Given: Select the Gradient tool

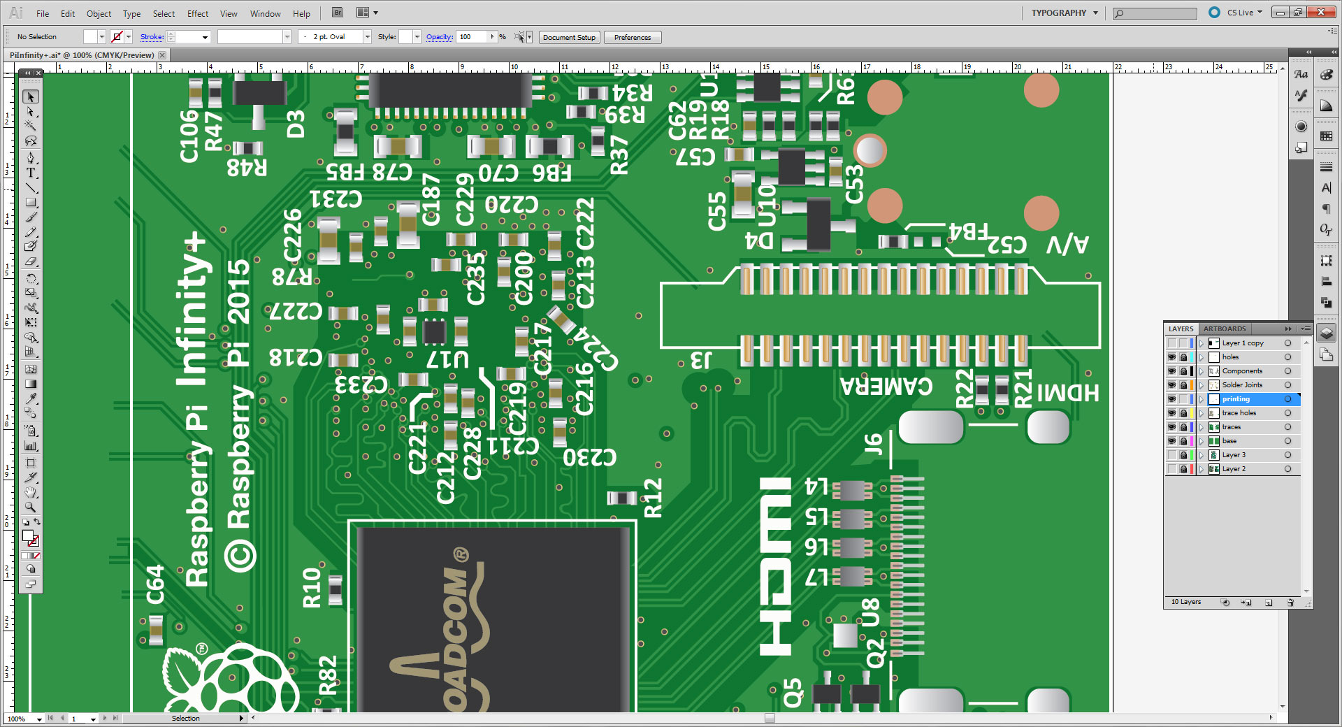Looking at the screenshot, I should pos(31,384).
